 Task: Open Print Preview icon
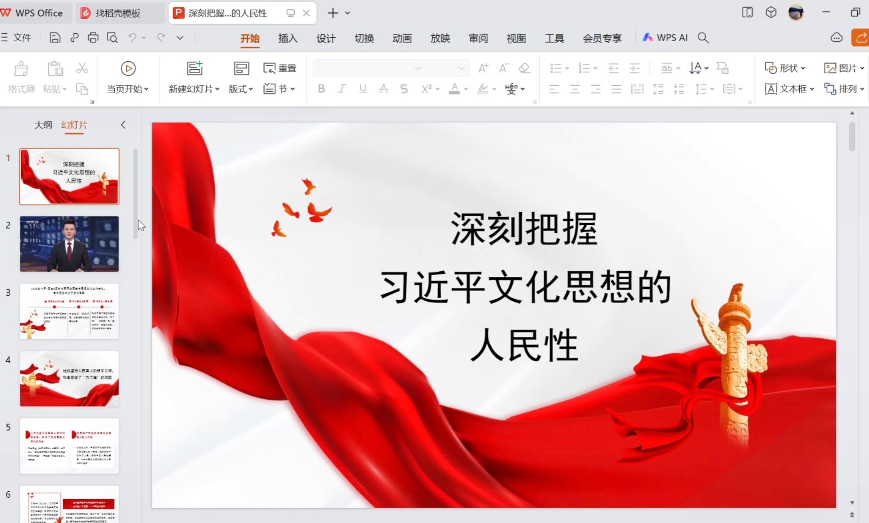click(x=112, y=38)
